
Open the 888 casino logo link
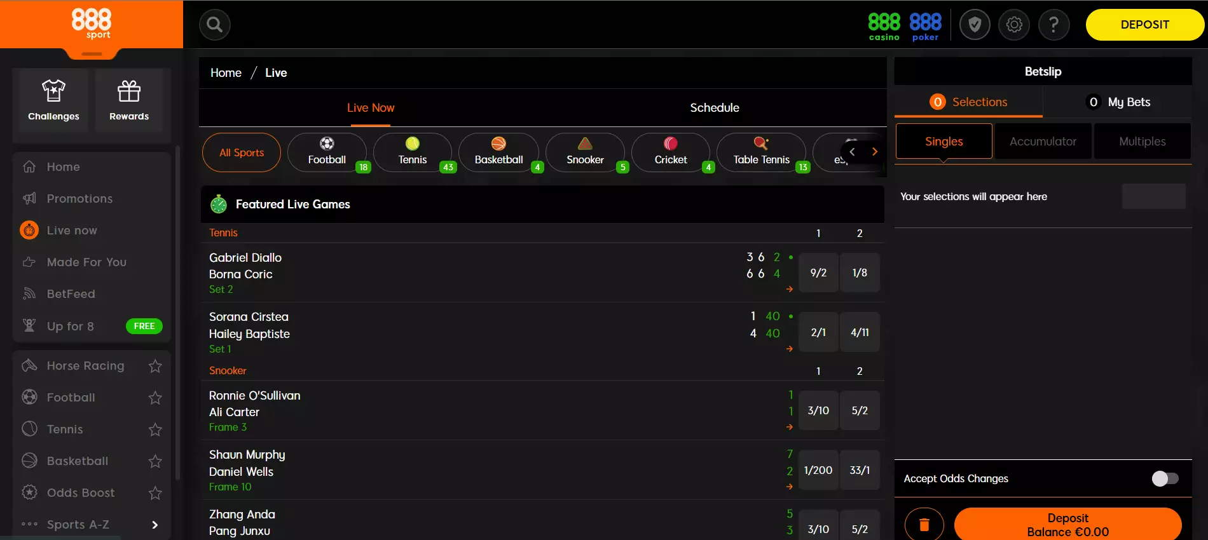point(884,27)
